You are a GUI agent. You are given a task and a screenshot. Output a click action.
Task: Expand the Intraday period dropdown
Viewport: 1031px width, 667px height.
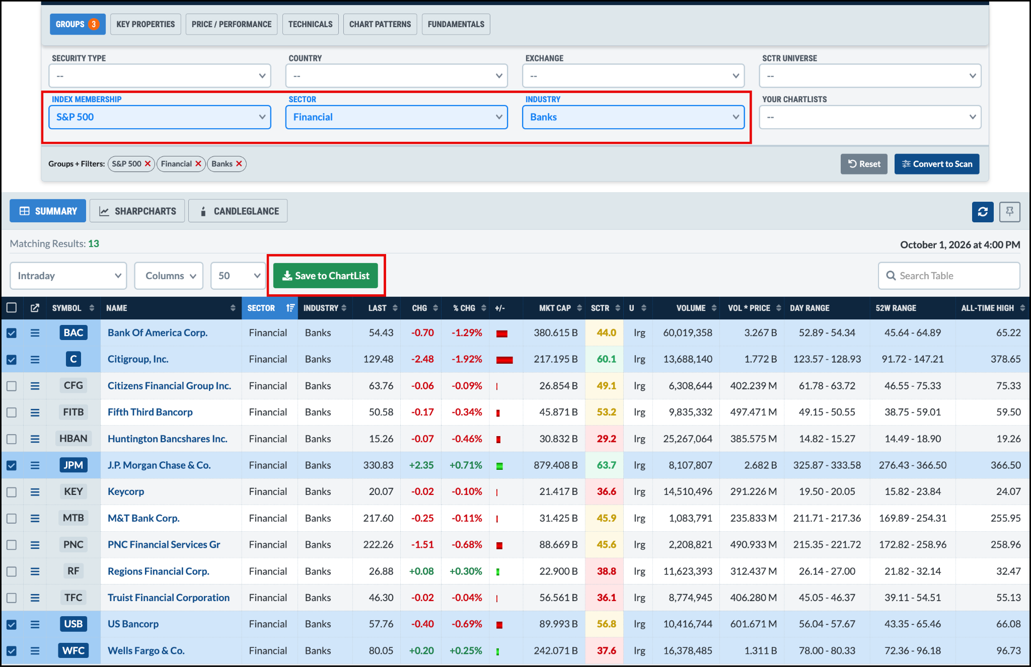point(68,276)
